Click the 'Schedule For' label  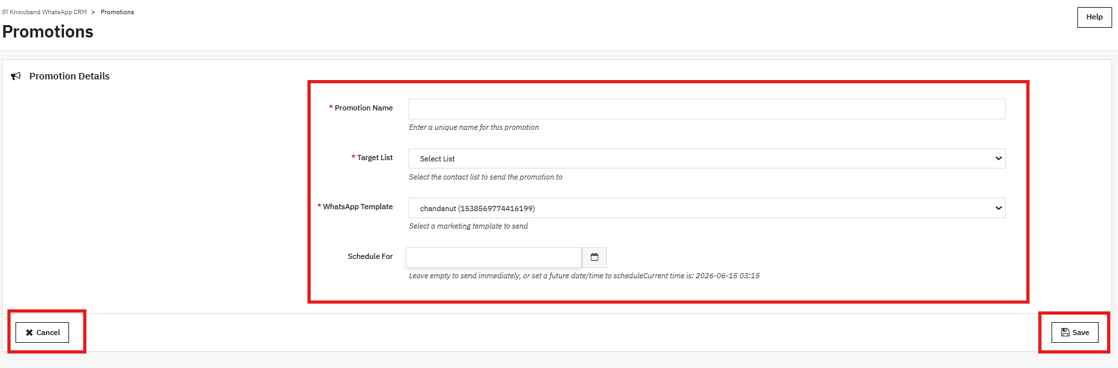(370, 256)
